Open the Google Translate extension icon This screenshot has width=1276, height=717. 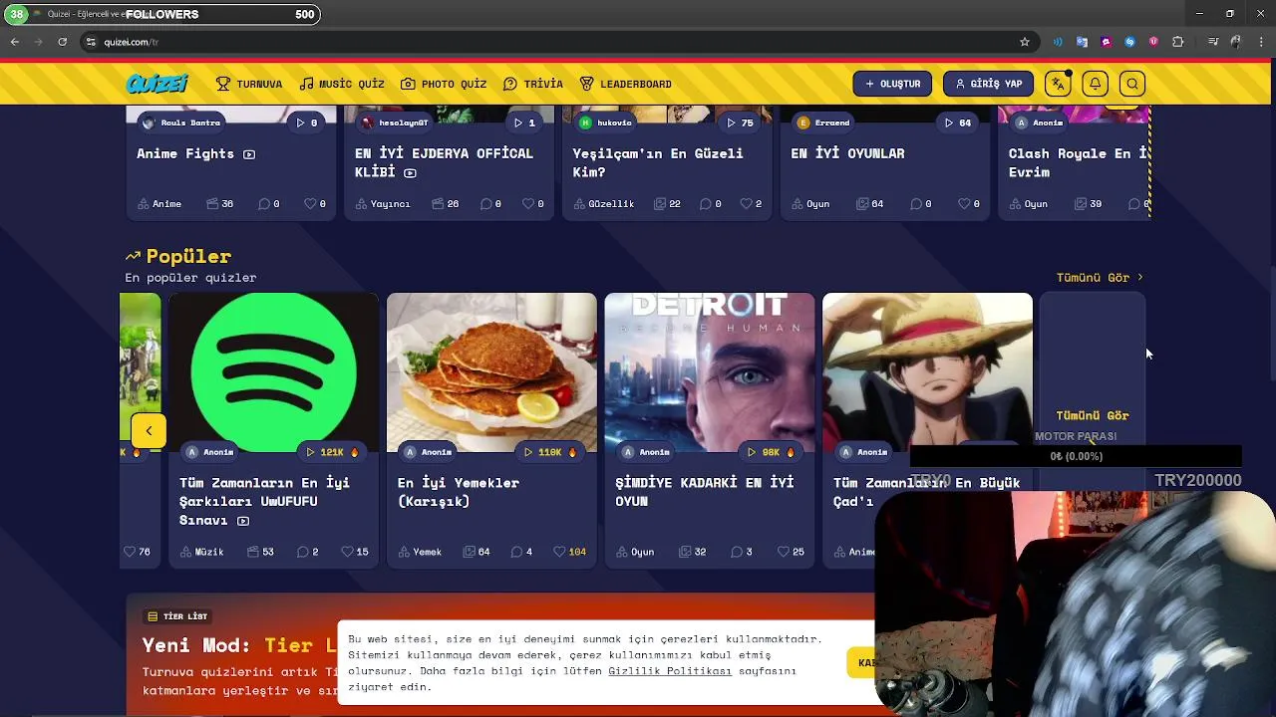pyautogui.click(x=1082, y=42)
